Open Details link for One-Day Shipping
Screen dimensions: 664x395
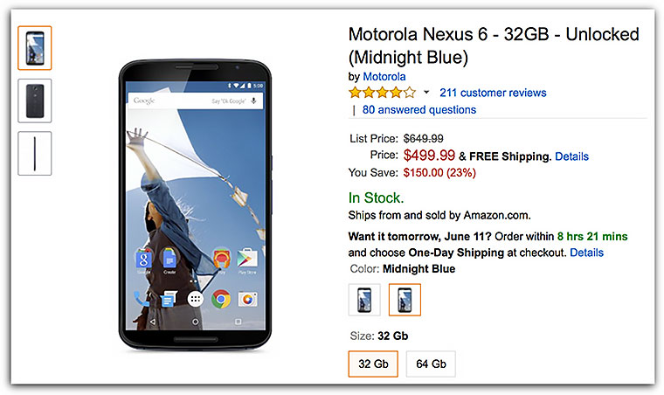[586, 253]
